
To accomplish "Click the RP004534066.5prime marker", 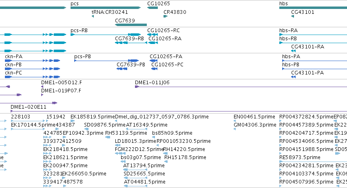I will [281, 145].
